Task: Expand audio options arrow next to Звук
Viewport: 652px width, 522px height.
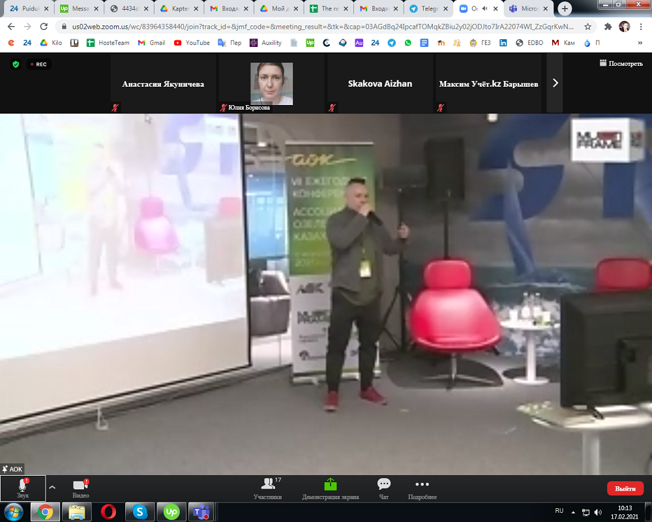Action: pyautogui.click(x=52, y=487)
